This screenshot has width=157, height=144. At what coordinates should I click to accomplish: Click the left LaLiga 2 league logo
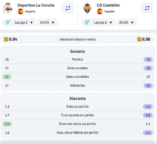coord(8,22)
